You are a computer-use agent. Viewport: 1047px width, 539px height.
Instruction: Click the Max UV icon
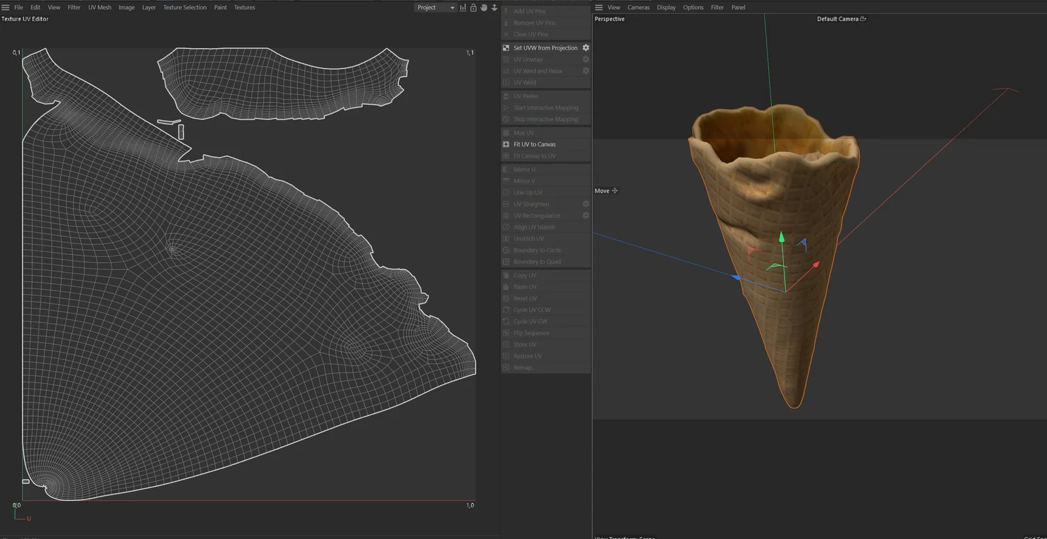click(506, 133)
